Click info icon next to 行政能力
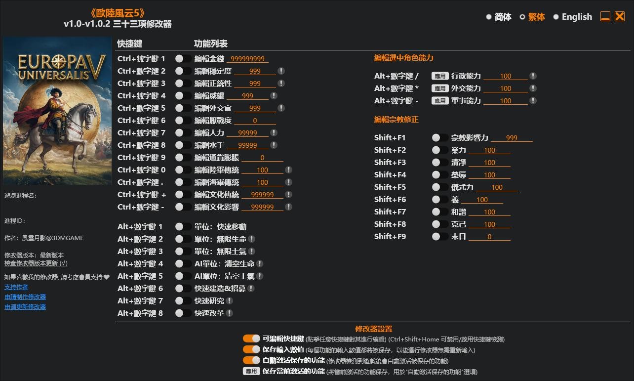This screenshot has width=634, height=381. coord(533,76)
